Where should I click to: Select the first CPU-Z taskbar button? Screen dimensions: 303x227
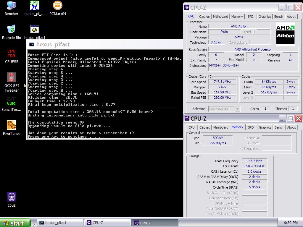(108, 223)
